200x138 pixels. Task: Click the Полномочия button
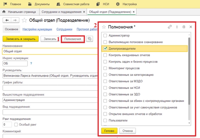click(x=73, y=39)
